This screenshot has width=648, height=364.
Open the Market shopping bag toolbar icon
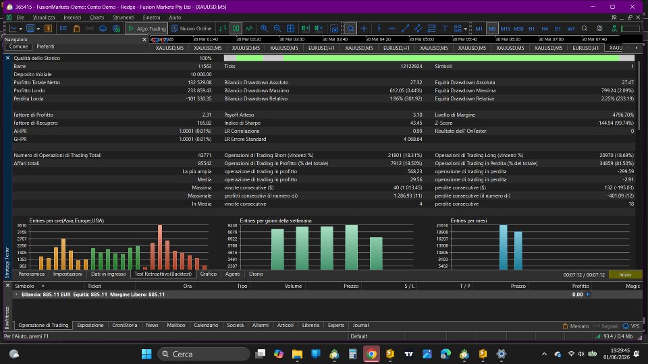tap(76, 28)
